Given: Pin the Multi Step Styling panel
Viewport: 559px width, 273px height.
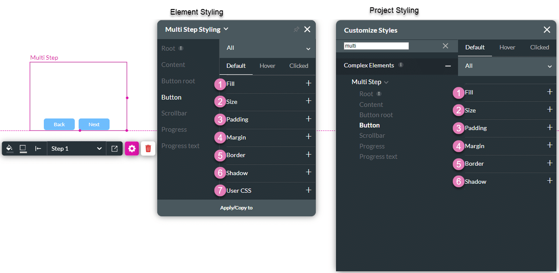Looking at the screenshot, I should (x=296, y=29).
